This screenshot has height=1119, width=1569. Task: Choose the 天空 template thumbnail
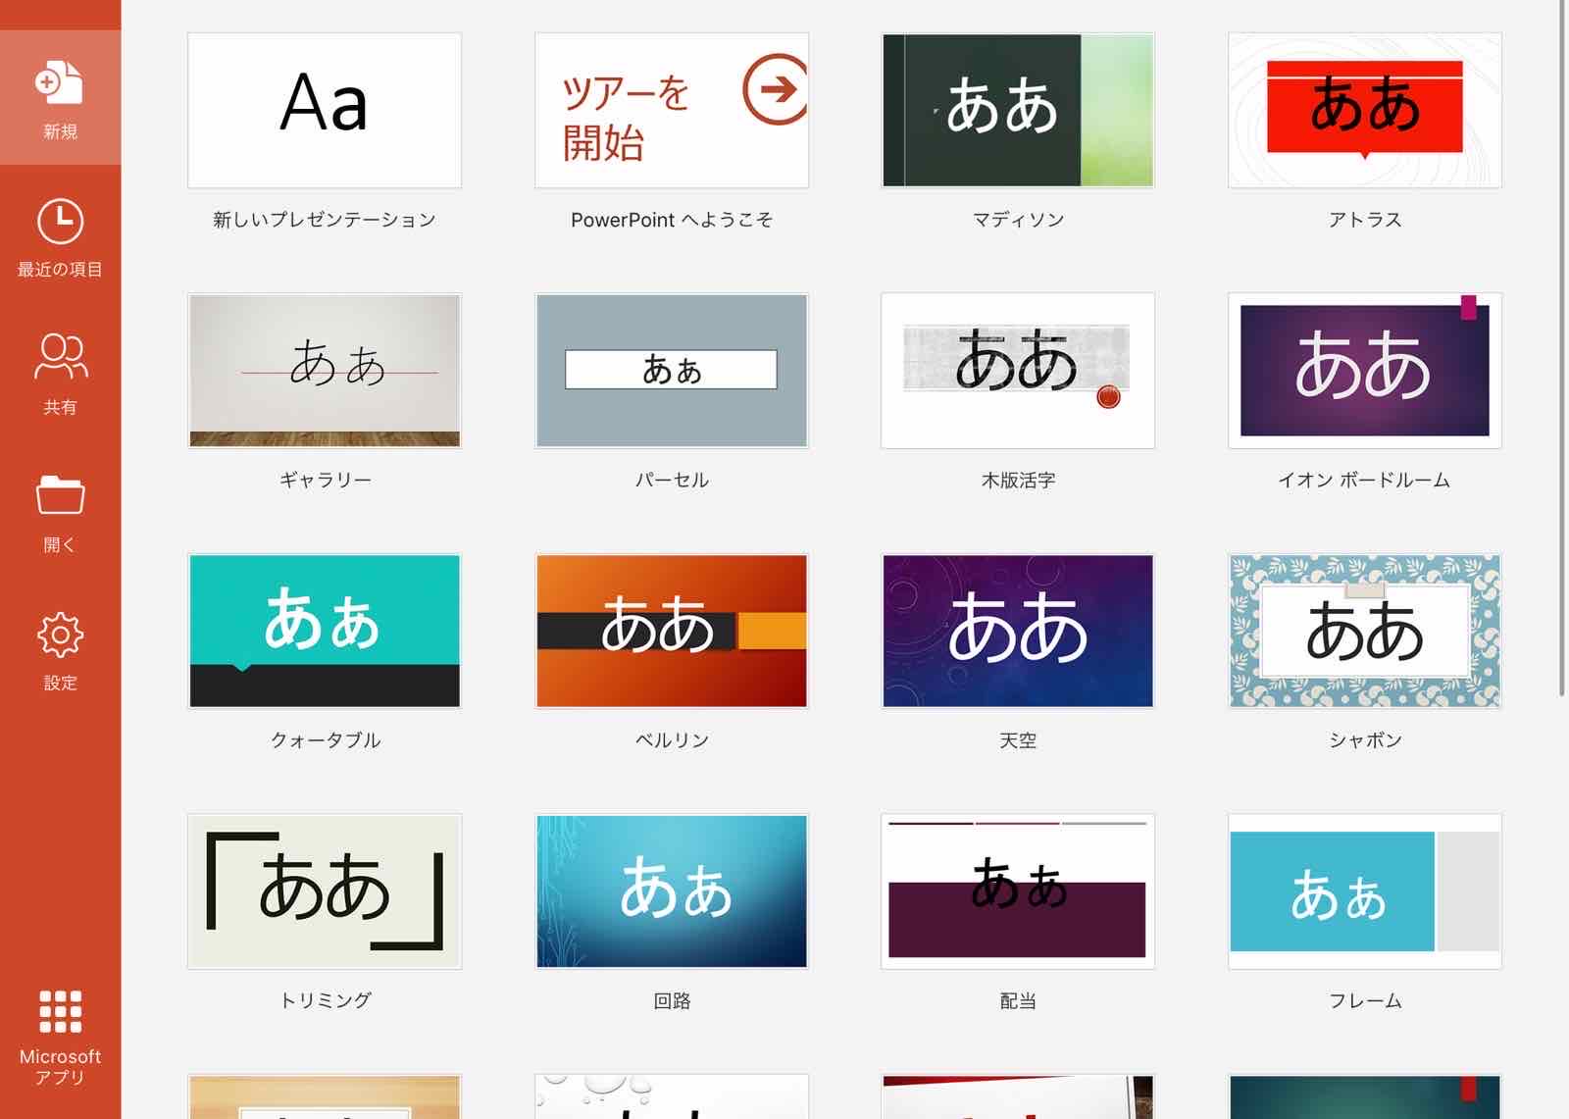tap(1018, 631)
